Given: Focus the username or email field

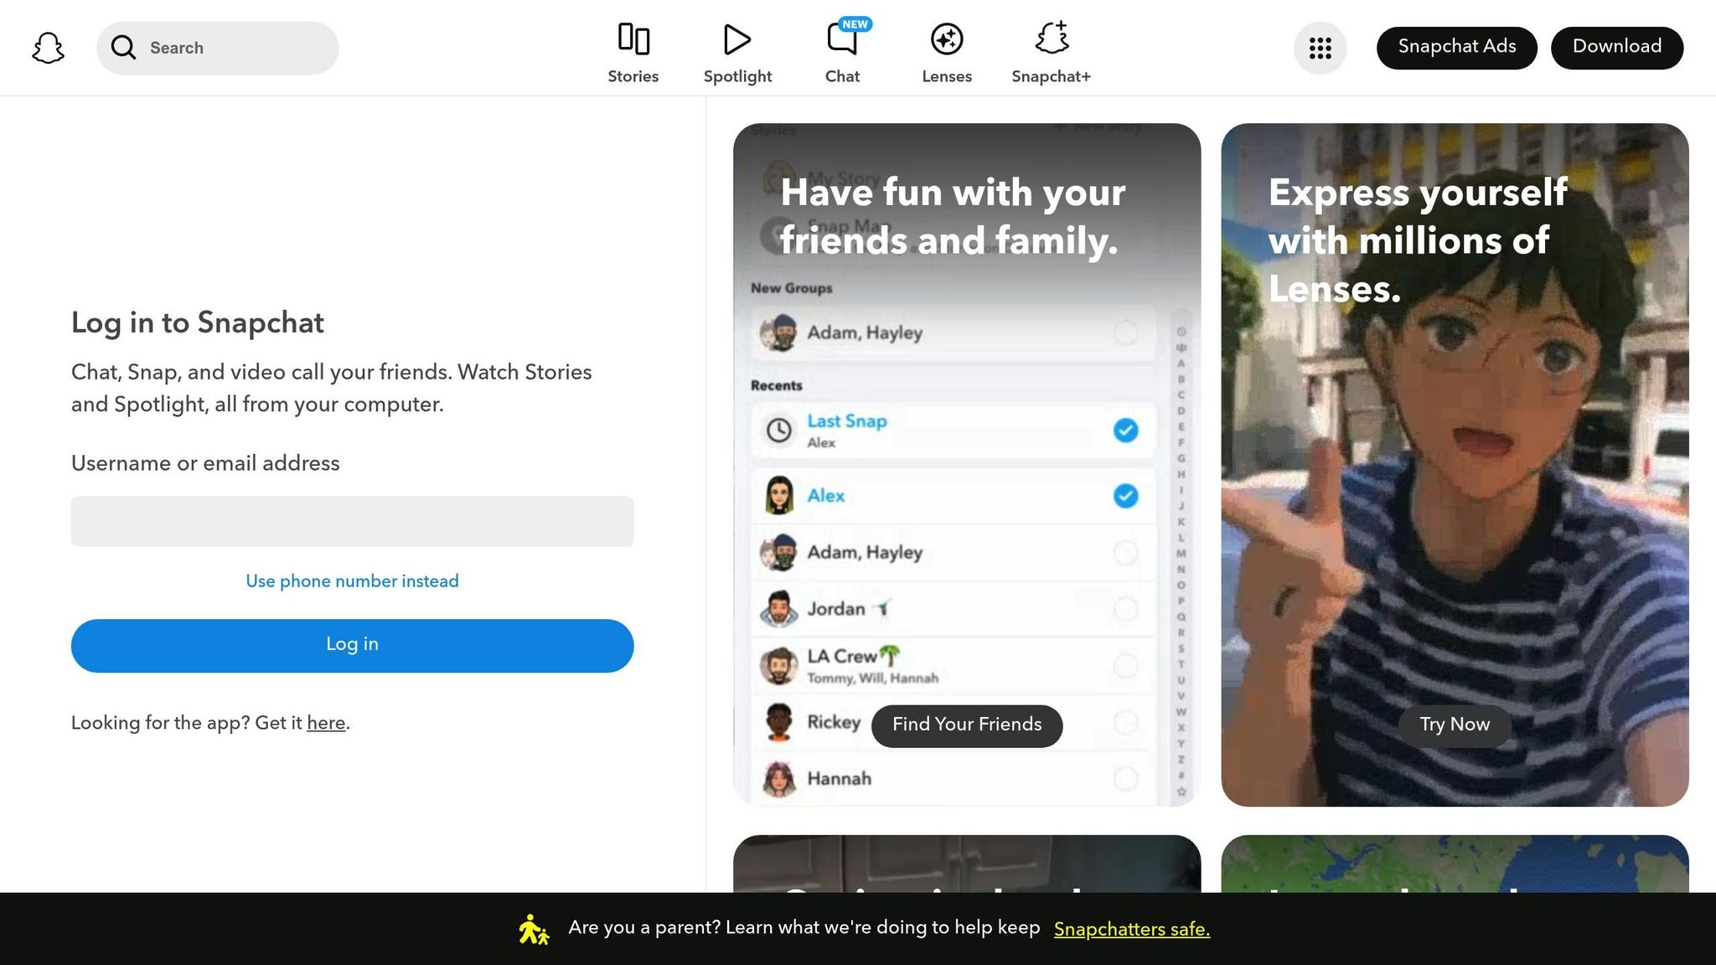Looking at the screenshot, I should pos(352,521).
